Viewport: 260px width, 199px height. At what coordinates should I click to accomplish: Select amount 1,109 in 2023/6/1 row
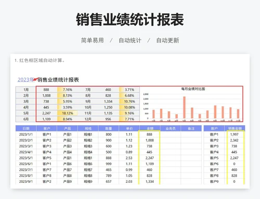[150, 164]
